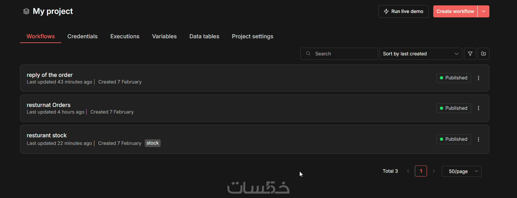Viewport: 517px width, 198px height.
Task: Click the project layers icon beside My project
Action: [x=26, y=12]
